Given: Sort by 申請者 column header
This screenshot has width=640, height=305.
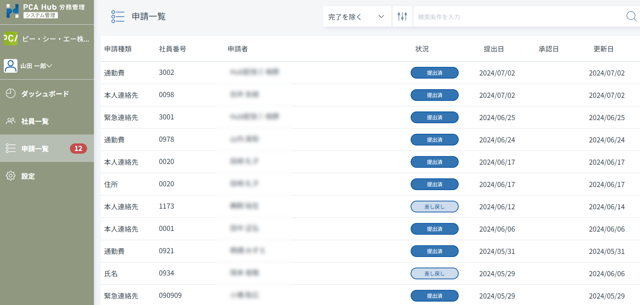Looking at the screenshot, I should click(x=237, y=49).
